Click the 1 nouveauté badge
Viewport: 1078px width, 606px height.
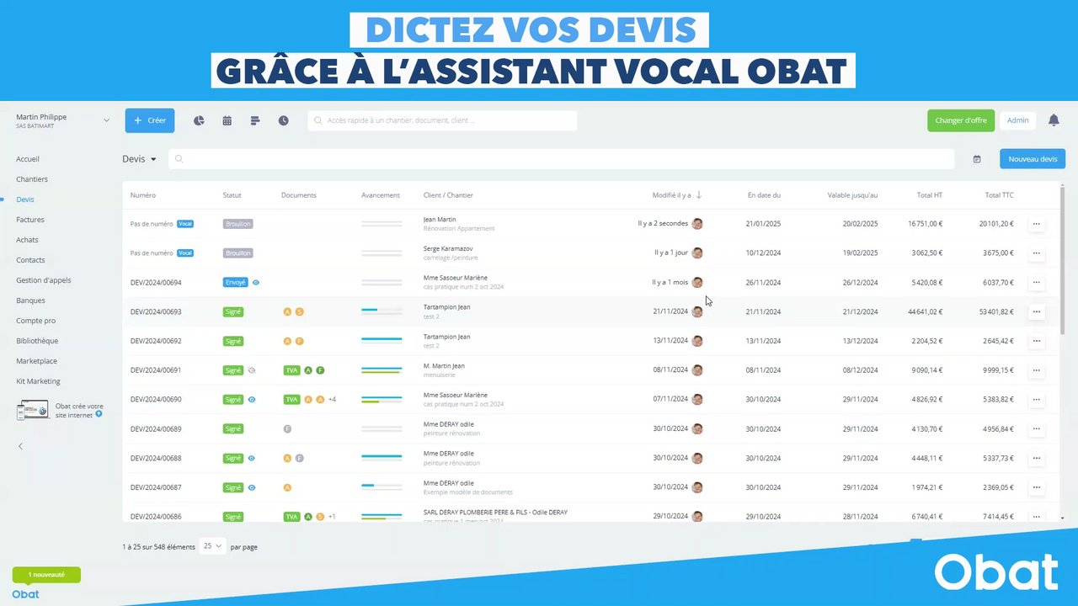coord(46,575)
